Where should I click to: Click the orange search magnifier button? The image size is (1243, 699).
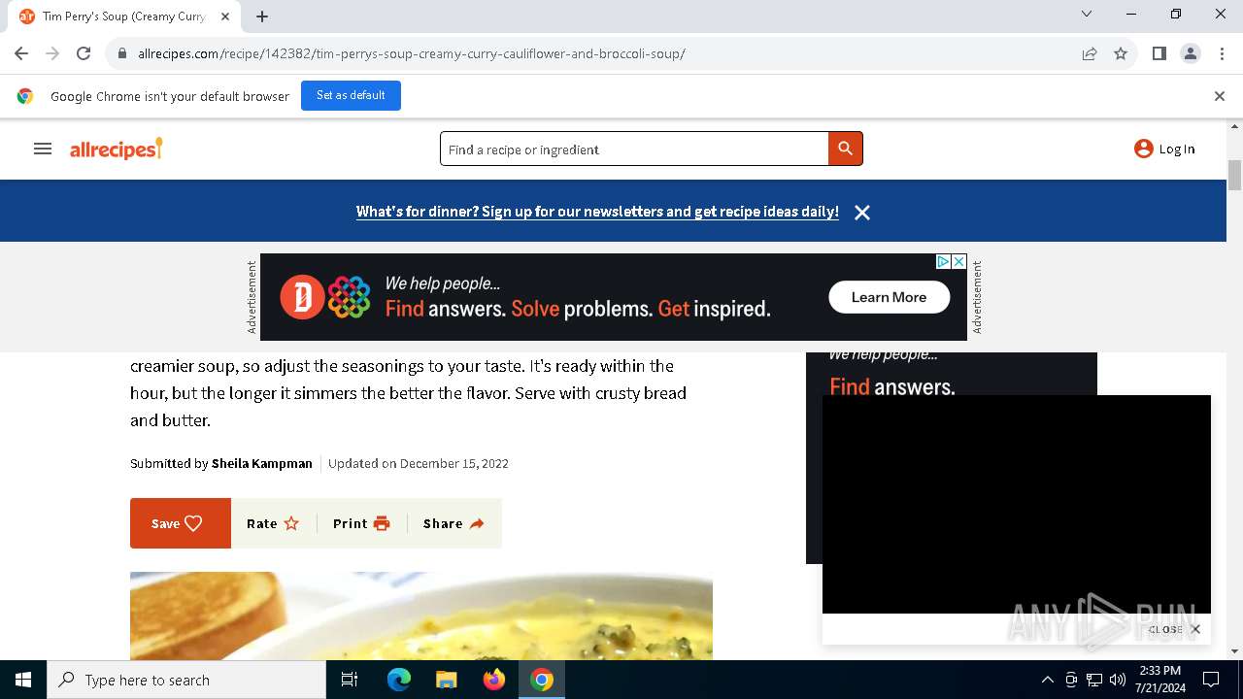click(x=845, y=149)
